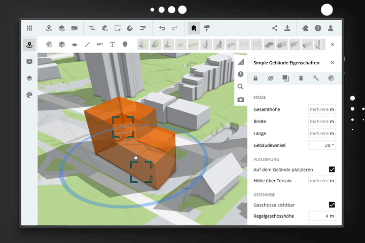Select the text label tool
The image size is (365, 243).
point(112,45)
